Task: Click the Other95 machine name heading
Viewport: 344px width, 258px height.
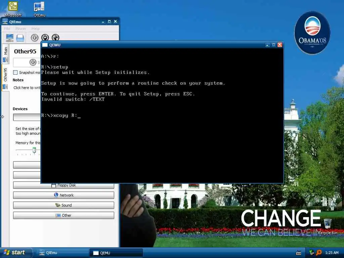Action: coord(25,51)
